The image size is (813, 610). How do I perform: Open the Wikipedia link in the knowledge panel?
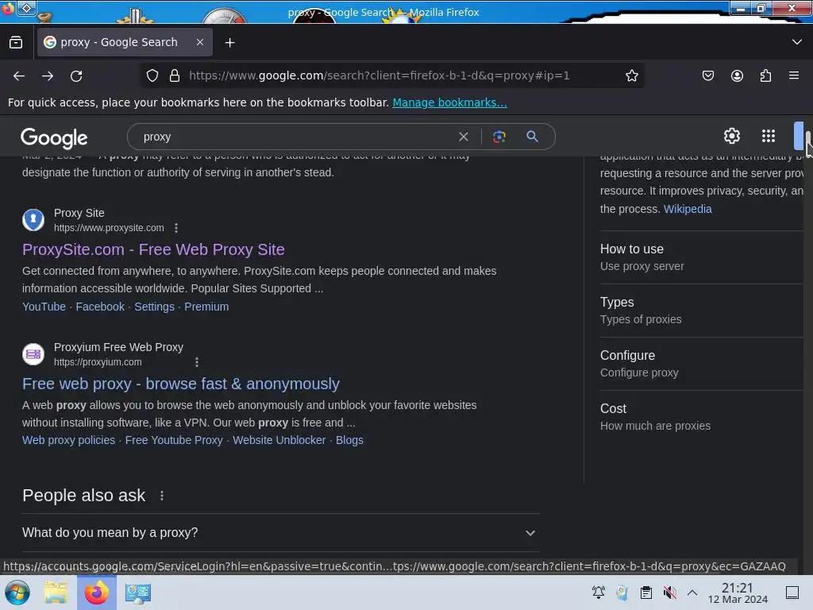coord(688,209)
